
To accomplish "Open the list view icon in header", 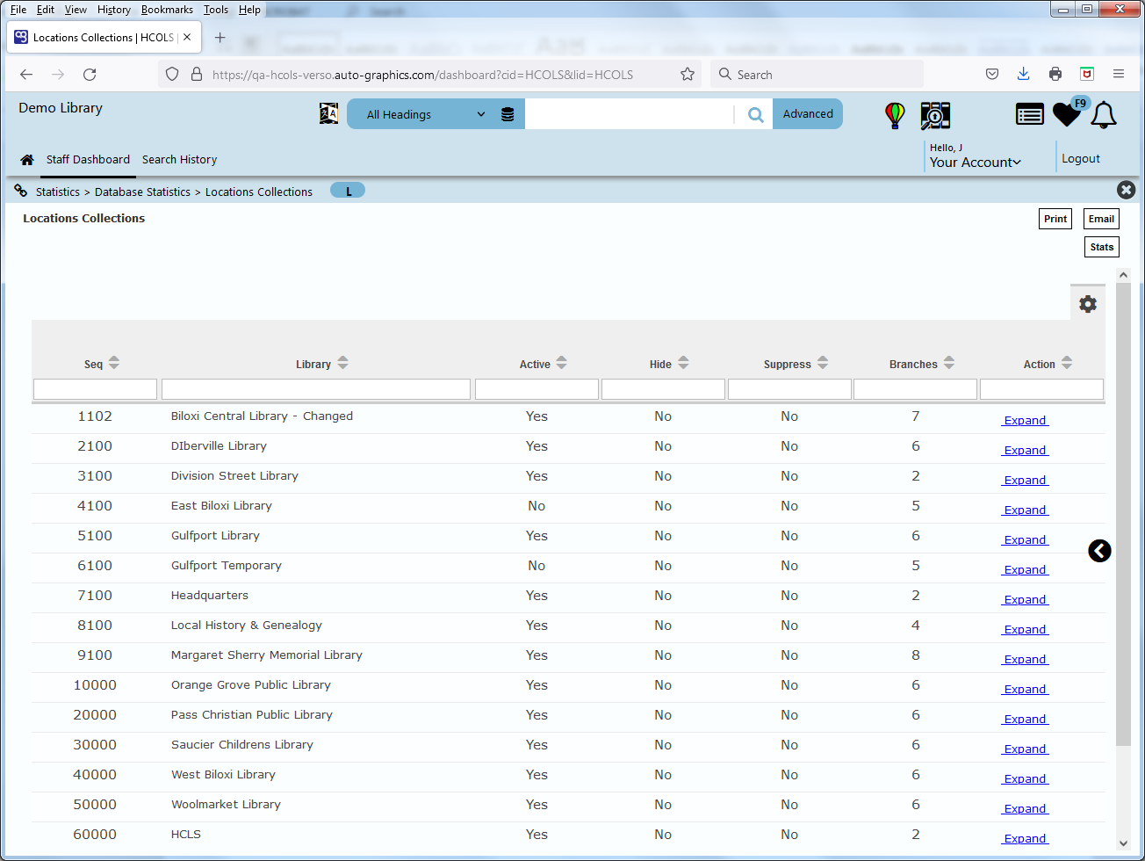I will tap(1029, 114).
